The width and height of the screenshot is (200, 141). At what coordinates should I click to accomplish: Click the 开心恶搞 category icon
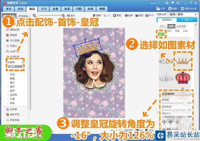8,41
